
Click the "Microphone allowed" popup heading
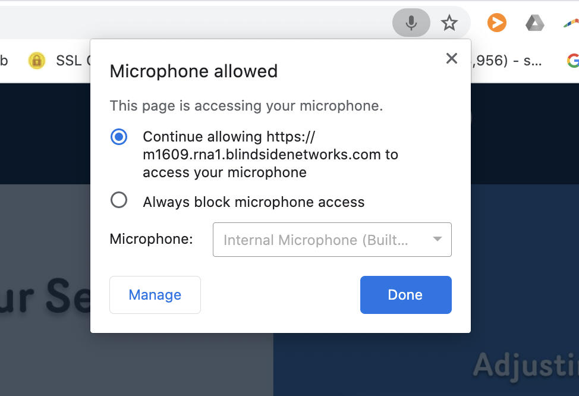(x=194, y=71)
